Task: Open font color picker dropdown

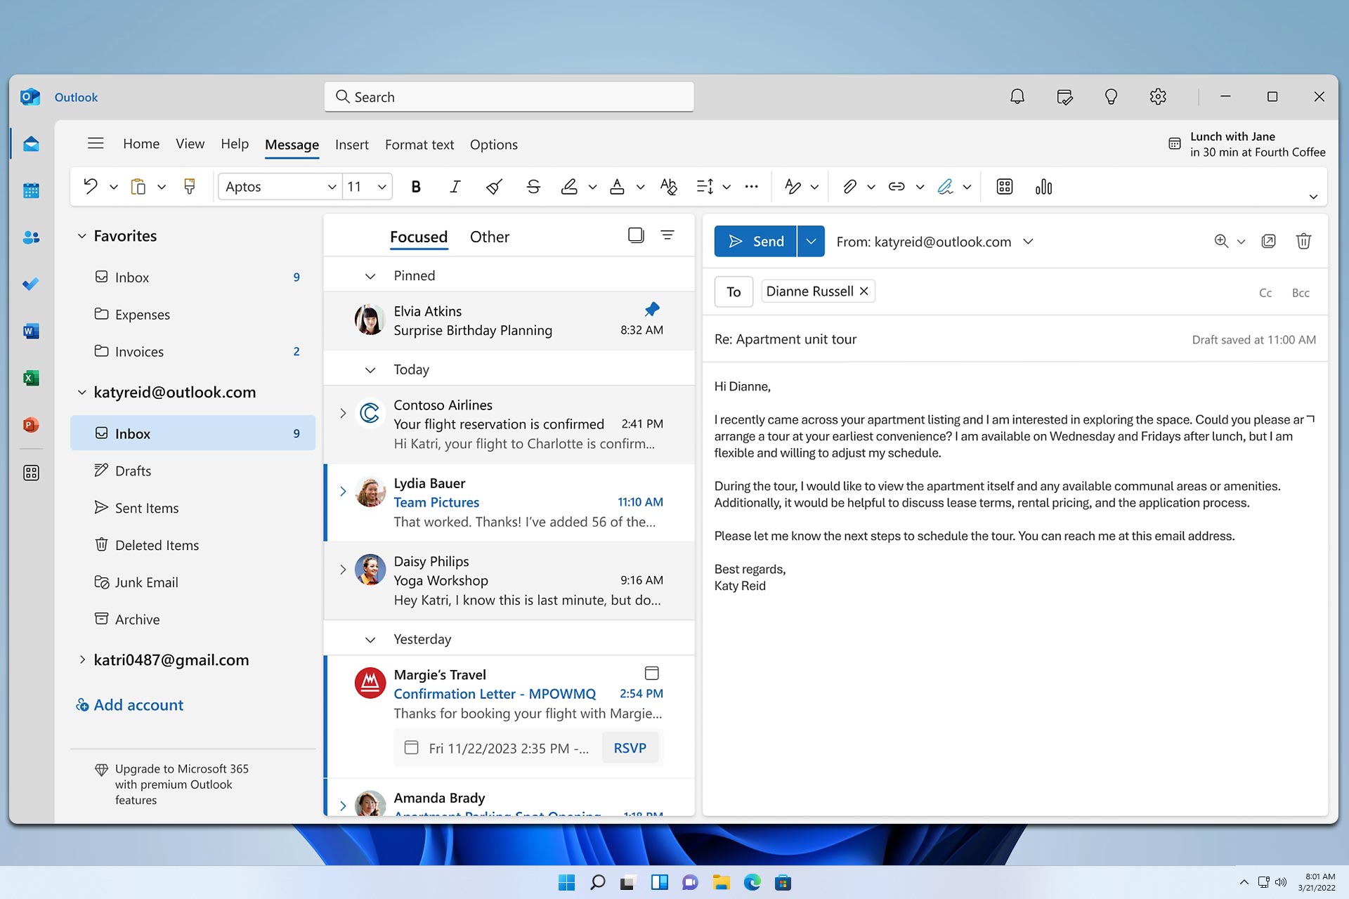Action: pos(640,187)
